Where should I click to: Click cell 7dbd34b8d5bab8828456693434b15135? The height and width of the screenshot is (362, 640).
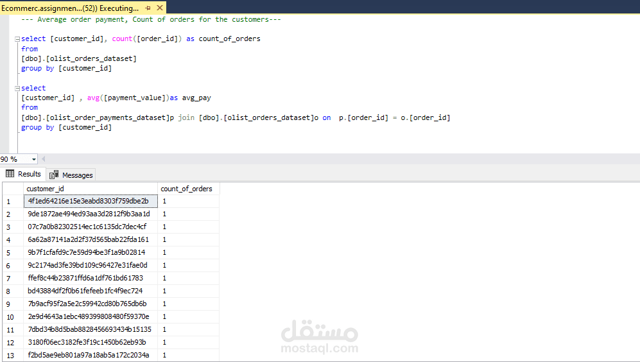pos(91,329)
